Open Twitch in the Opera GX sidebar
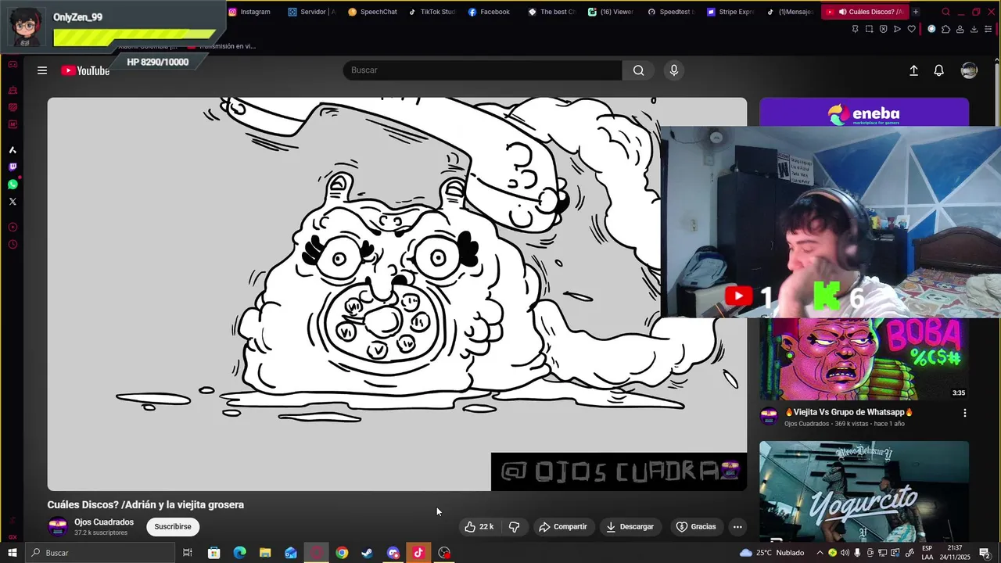 (x=13, y=167)
